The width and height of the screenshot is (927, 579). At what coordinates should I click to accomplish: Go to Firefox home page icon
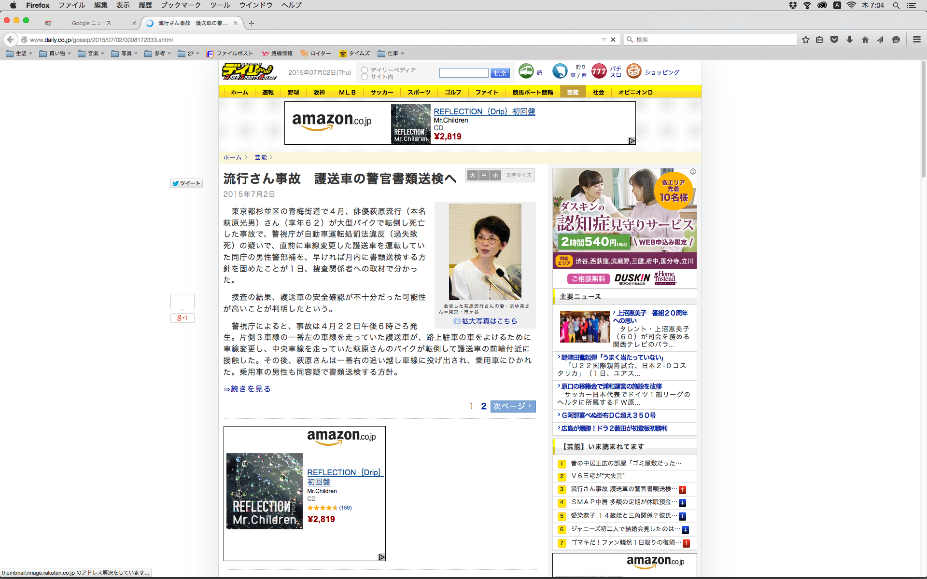tap(865, 40)
